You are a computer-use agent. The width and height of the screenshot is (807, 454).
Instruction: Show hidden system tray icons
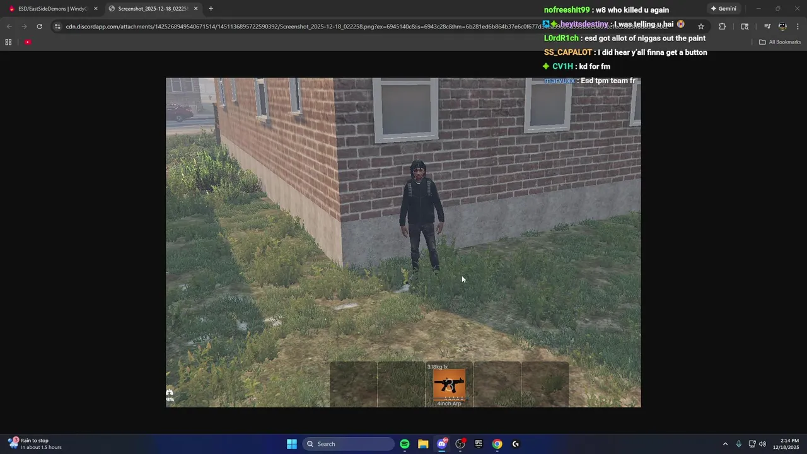pos(725,444)
